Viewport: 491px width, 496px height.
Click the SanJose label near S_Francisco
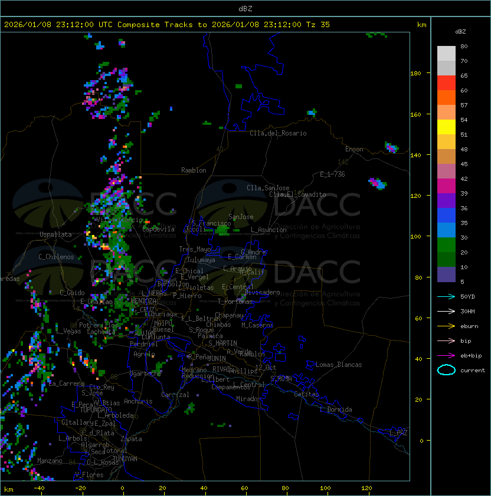[x=241, y=217]
